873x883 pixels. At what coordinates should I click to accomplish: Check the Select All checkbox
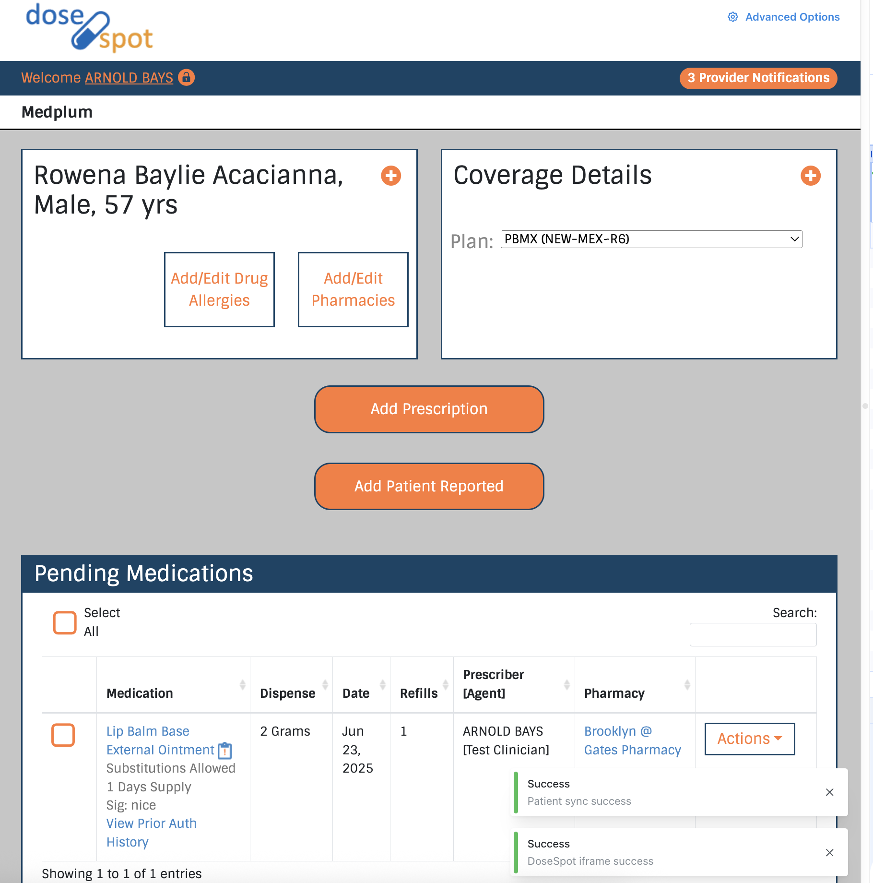[65, 622]
